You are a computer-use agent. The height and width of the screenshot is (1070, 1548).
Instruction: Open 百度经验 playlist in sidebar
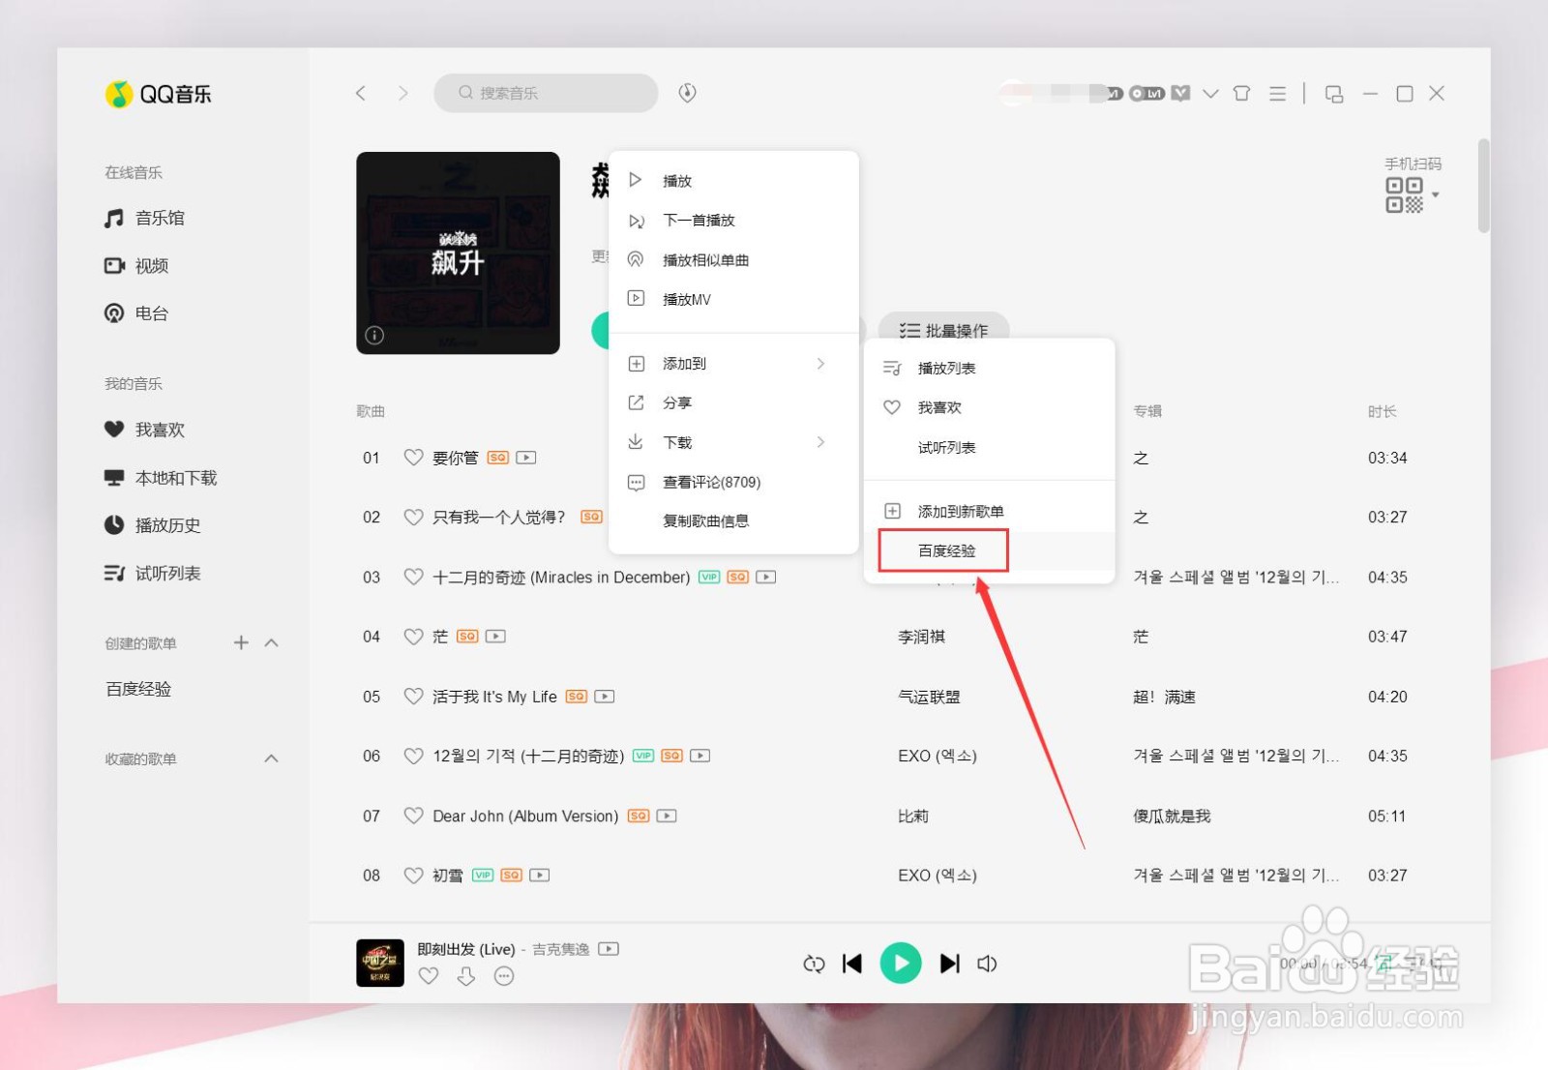coord(138,689)
